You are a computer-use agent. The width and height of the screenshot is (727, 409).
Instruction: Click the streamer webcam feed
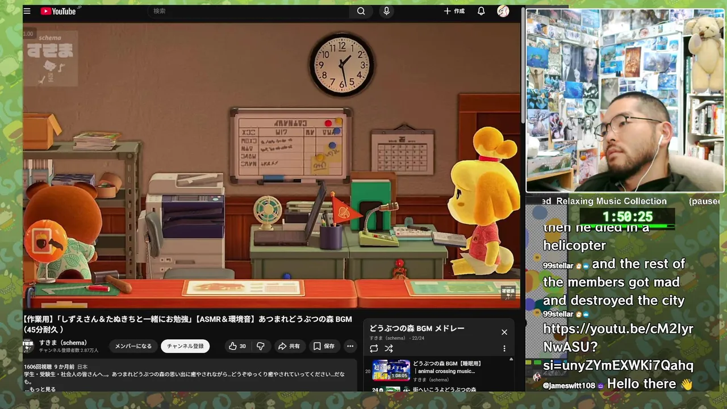coord(625,101)
